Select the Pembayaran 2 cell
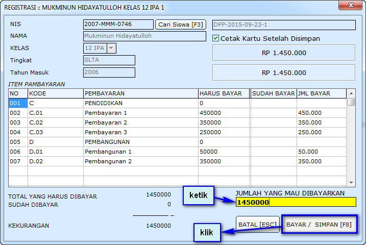 [x=141, y=122]
